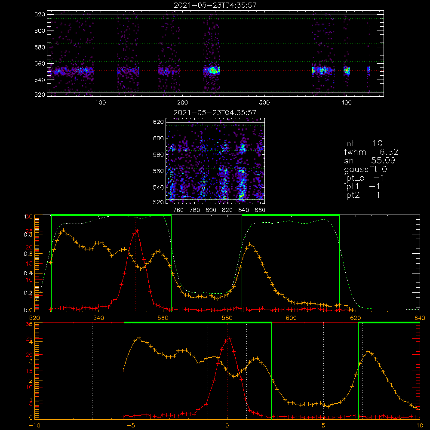
Task: Click x-axis label 540 of upper profile plot
Action: [x=99, y=318]
